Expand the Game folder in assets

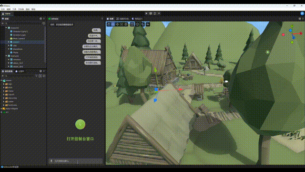pyautogui.click(x=4, y=91)
